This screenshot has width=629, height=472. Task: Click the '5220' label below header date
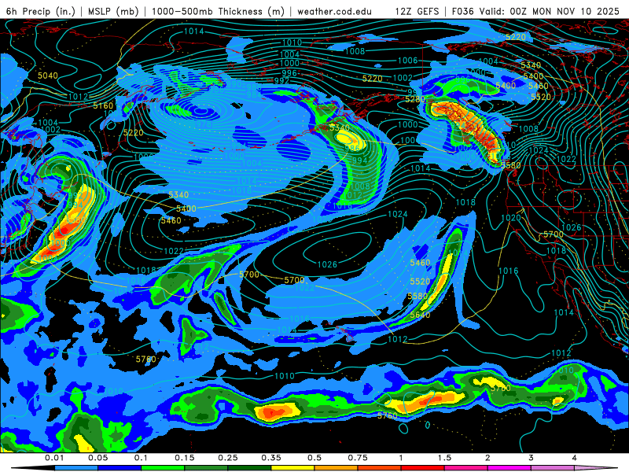(x=516, y=37)
